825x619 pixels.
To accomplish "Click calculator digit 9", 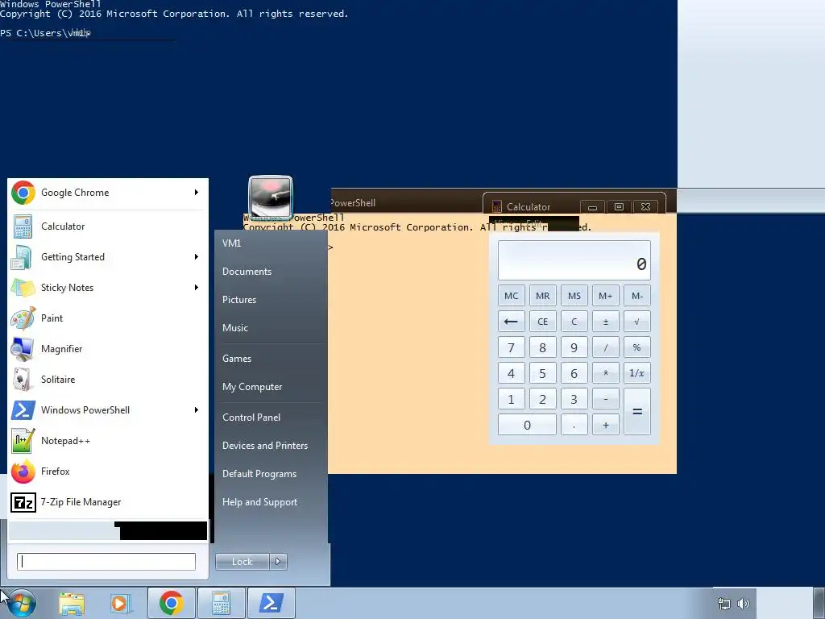I will (574, 347).
